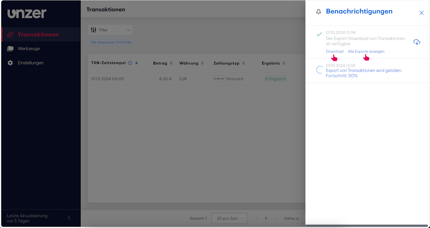Select page 1 in pagination
430x228 pixels.
point(266,218)
